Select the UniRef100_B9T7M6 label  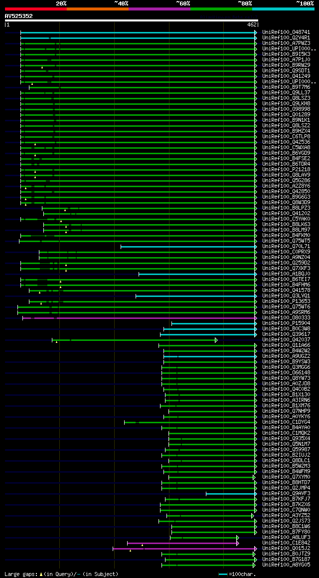(x=286, y=87)
